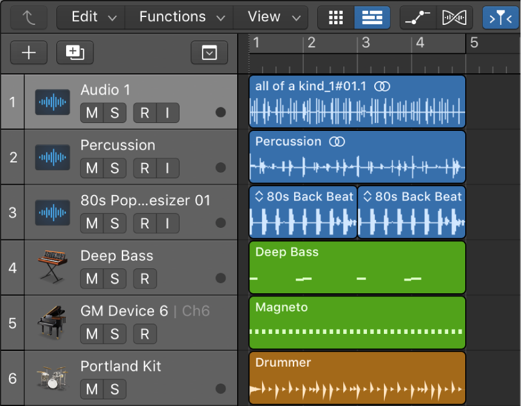Image resolution: width=521 pixels, height=406 pixels.
Task: Click the Portland Kit track status dot
Action: click(221, 388)
